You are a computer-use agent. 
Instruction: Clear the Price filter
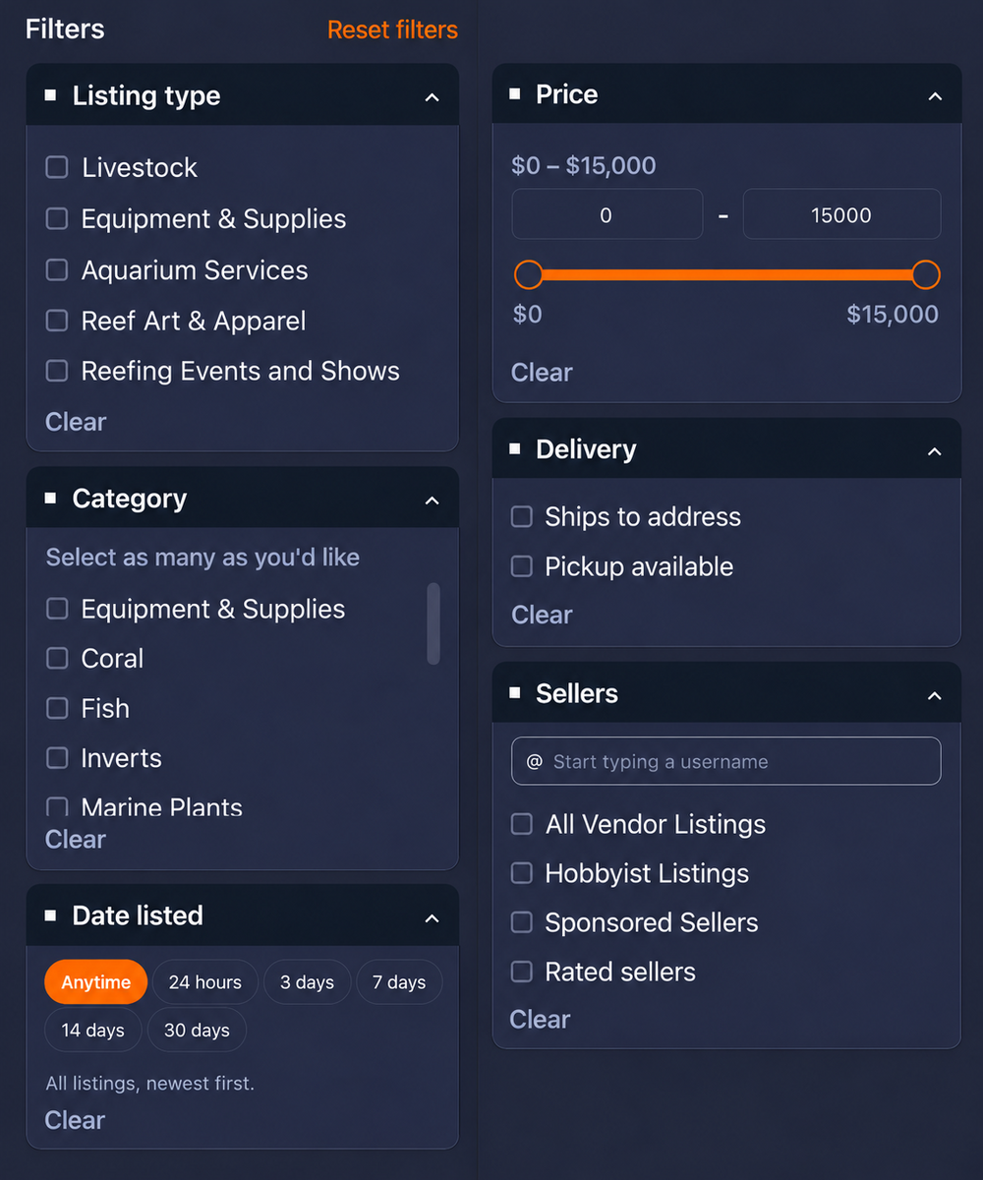tap(542, 373)
